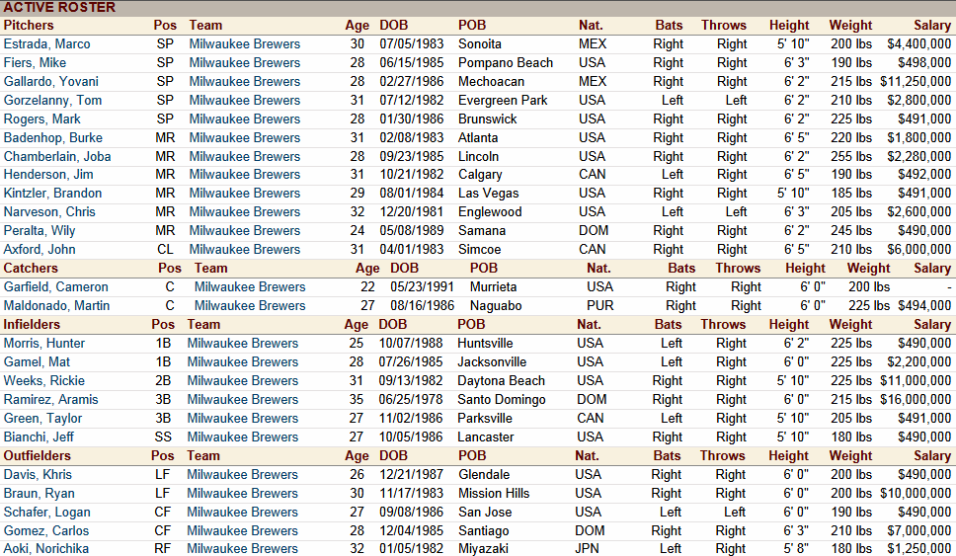The image size is (956, 556).
Task: Click the 05/23/1991 date of birth
Action: click(423, 287)
